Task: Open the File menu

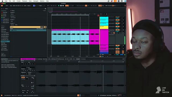Action: [x=10, y=1]
